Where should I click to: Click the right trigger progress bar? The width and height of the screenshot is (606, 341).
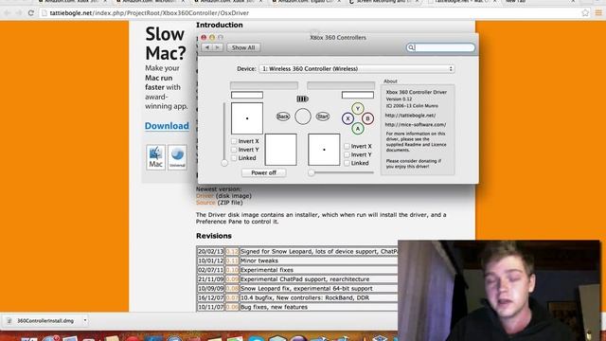coord(341,85)
